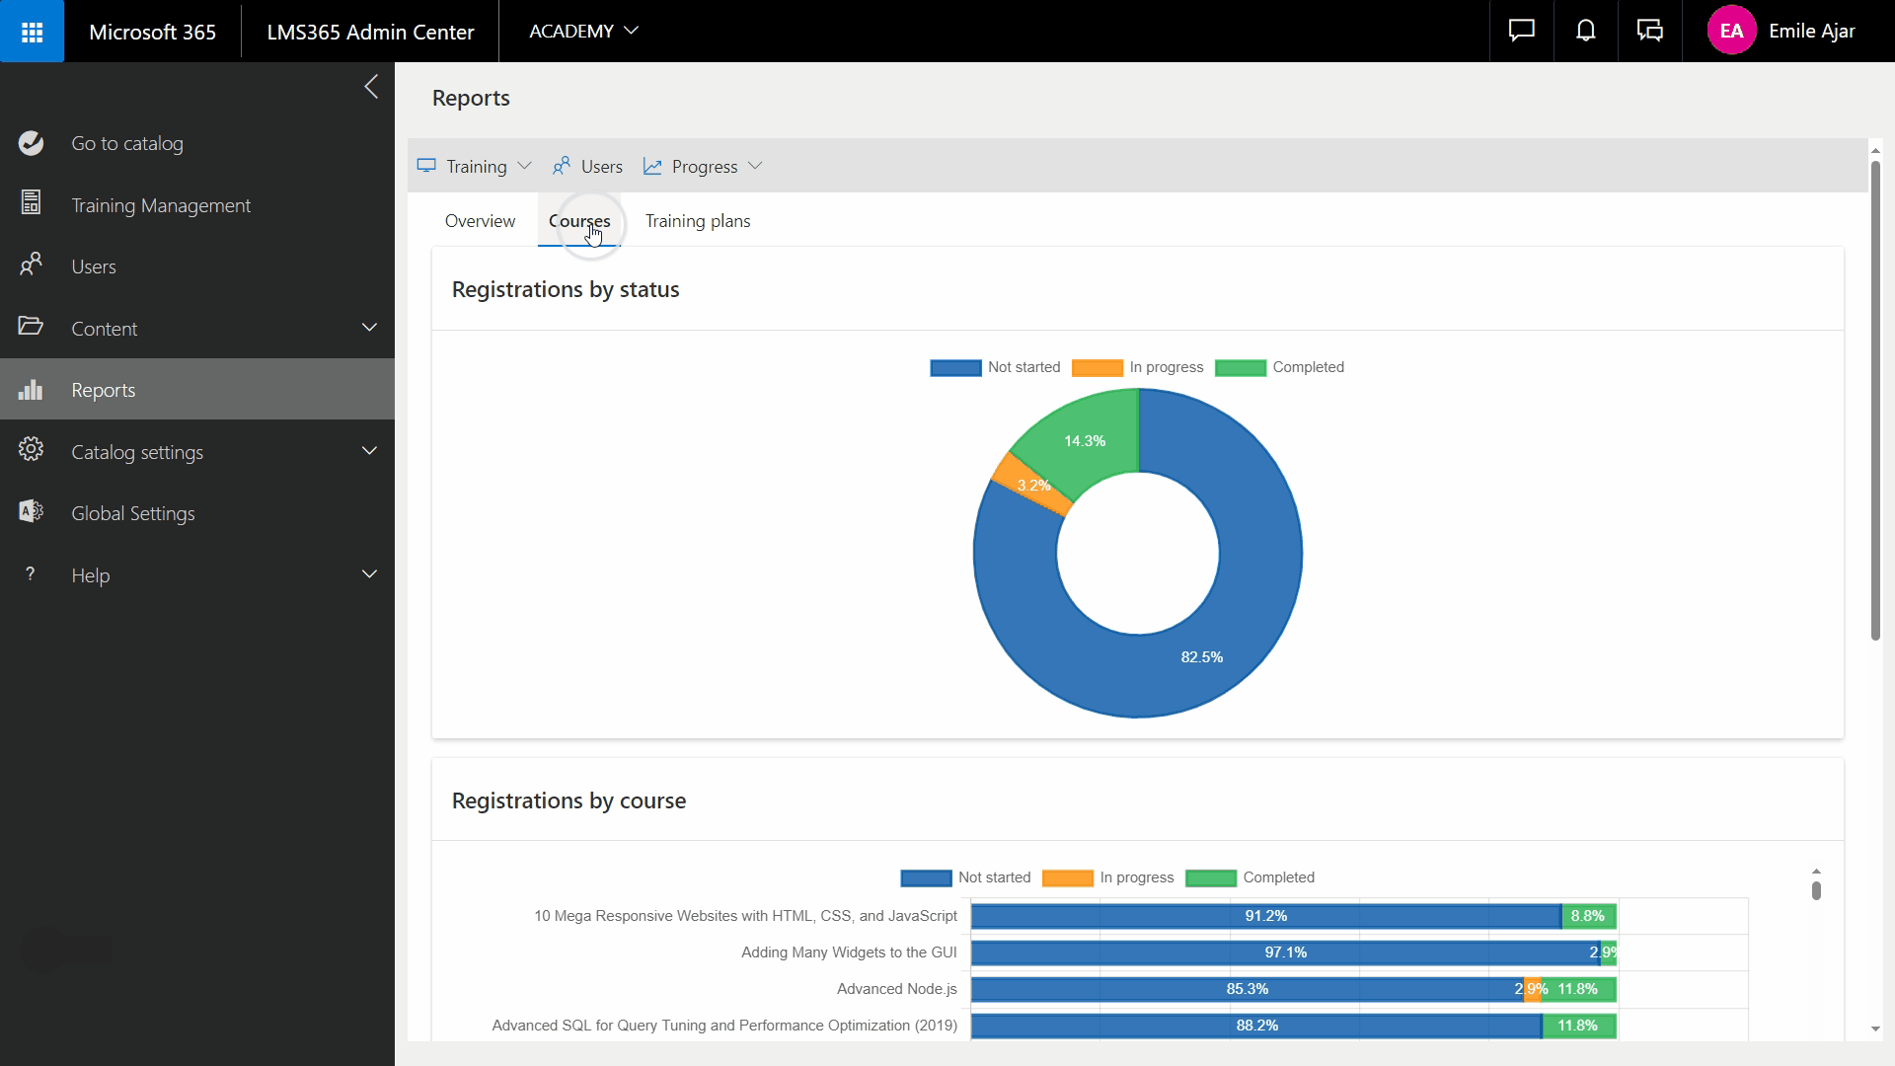Open Emile Ajar profile avatar

coord(1731,32)
